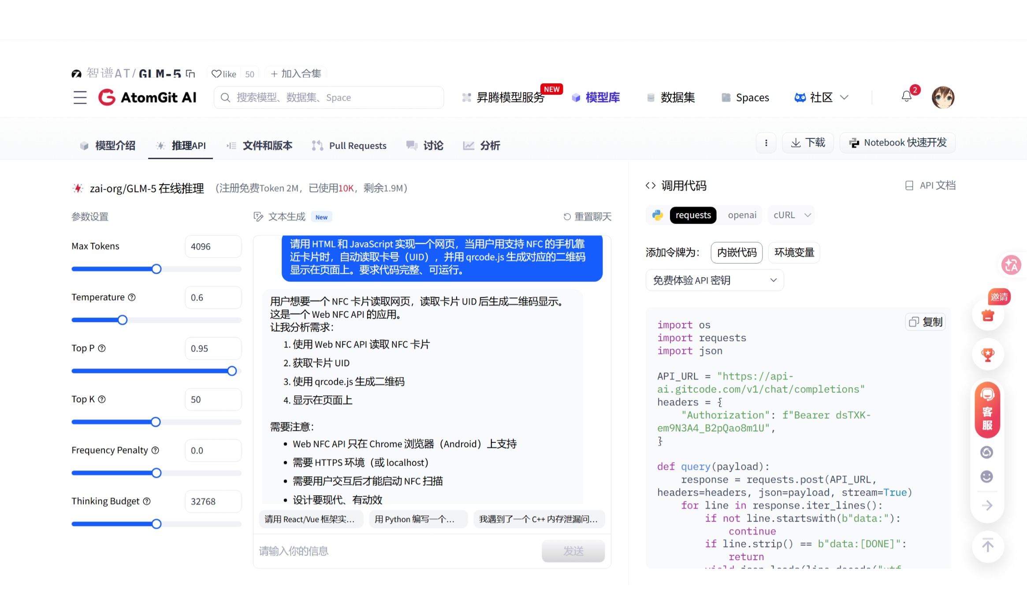Select the Python language icon
Image resolution: width=1027 pixels, height=608 pixels.
coord(658,215)
